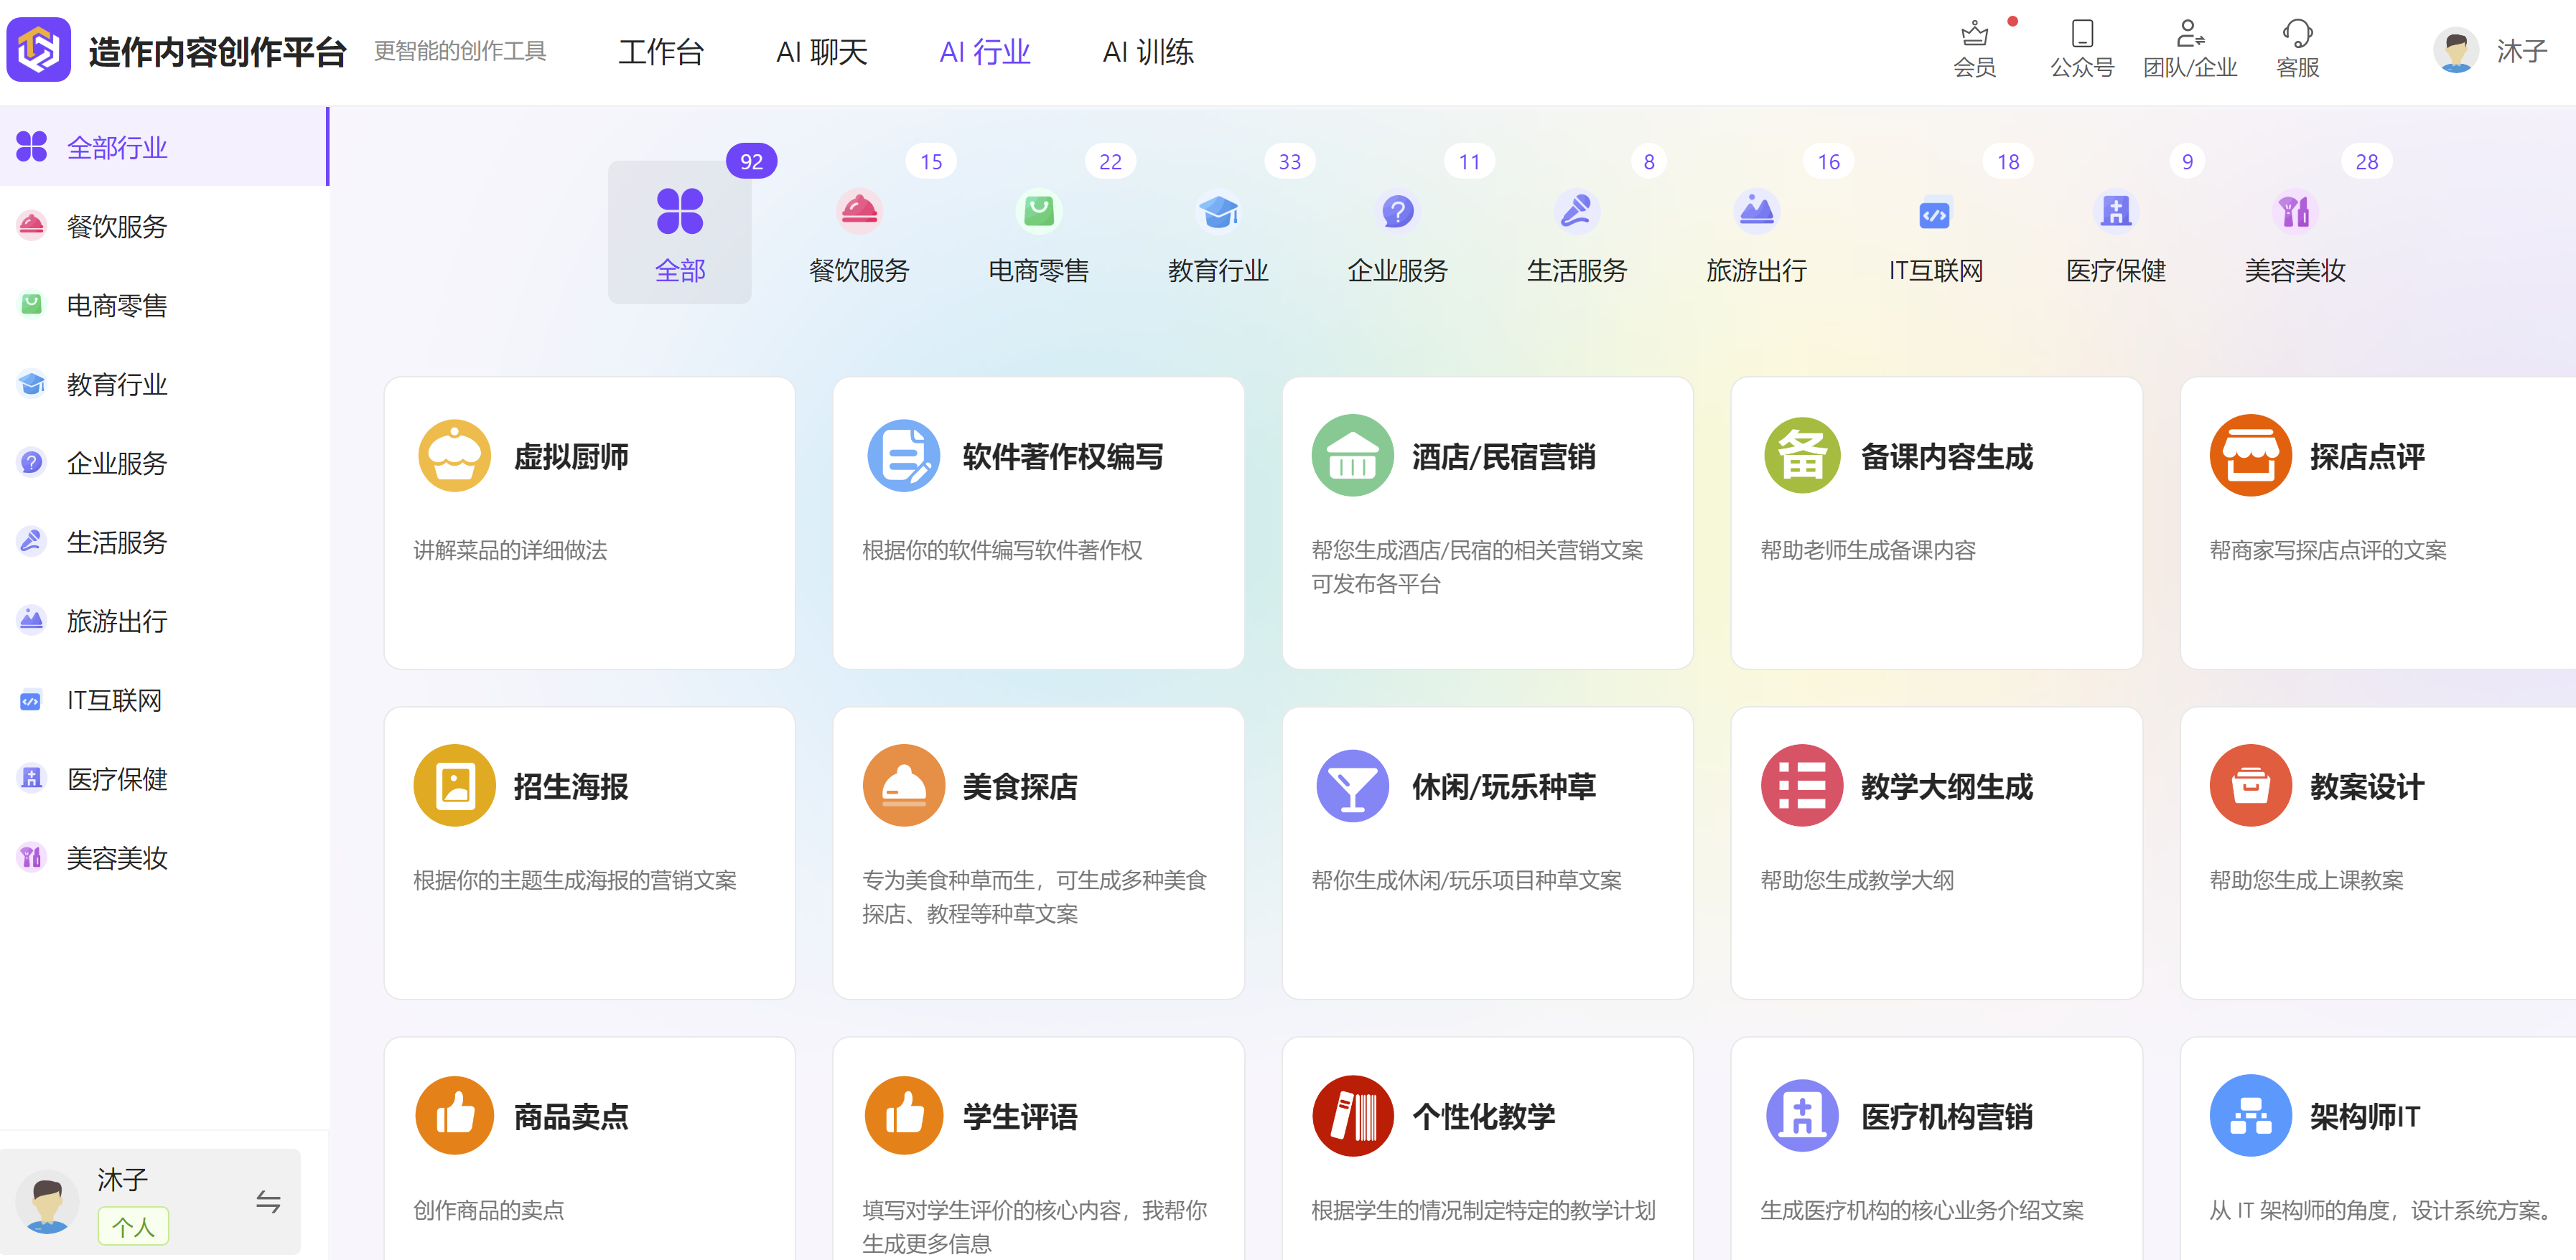Click the 架构师IT hierarchy icon
The width and height of the screenshot is (2576, 1260).
coord(2250,1115)
